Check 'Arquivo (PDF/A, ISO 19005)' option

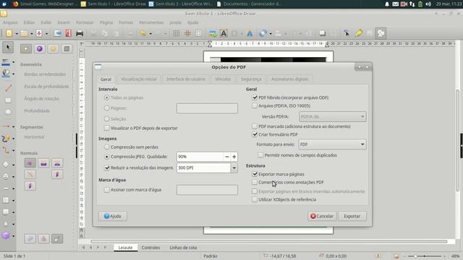click(255, 105)
